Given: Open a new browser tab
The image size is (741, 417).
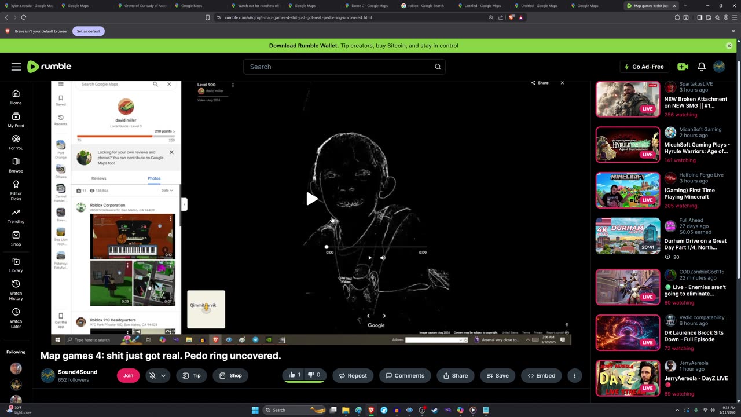Looking at the screenshot, I should click(685, 6).
